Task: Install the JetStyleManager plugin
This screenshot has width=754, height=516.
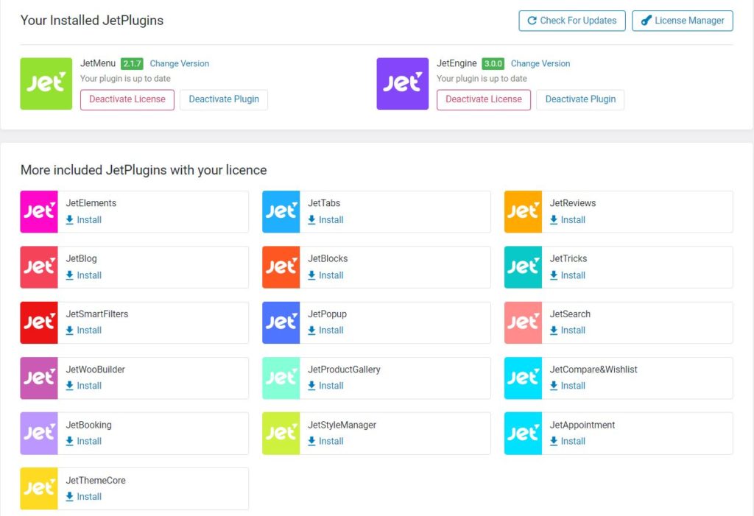Action: (x=325, y=441)
